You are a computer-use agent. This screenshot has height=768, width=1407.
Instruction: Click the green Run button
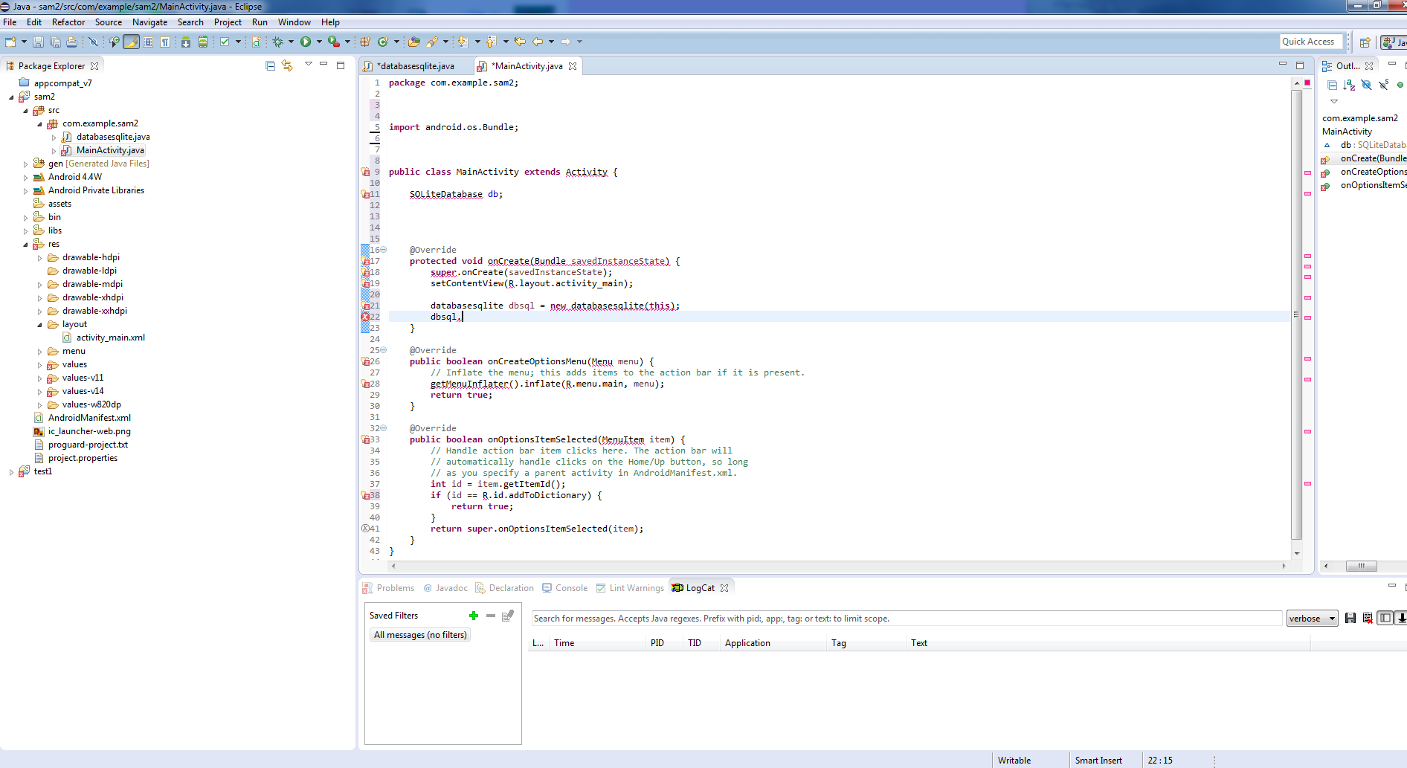pyautogui.click(x=306, y=42)
